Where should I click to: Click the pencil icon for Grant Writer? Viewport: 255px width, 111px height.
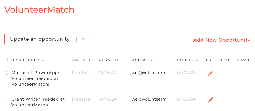coord(211,100)
